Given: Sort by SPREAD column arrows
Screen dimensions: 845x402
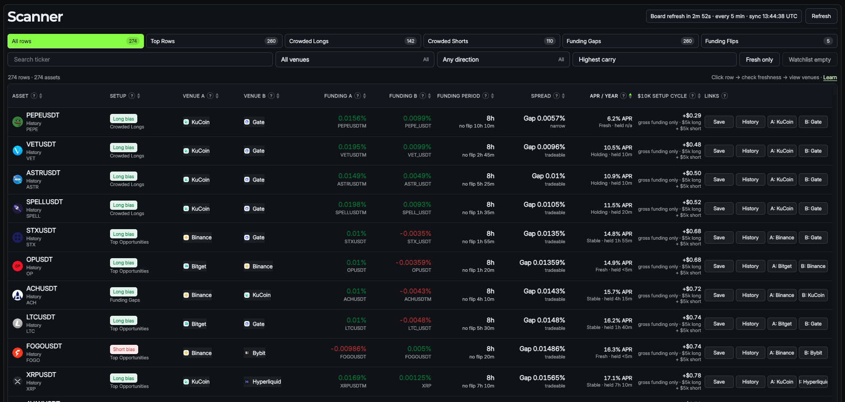Looking at the screenshot, I should coord(563,96).
